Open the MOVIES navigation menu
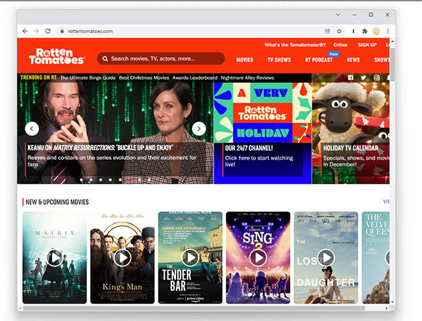 point(245,60)
